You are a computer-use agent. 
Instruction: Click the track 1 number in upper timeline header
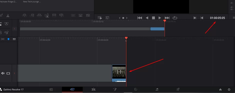(x=14, y=29)
